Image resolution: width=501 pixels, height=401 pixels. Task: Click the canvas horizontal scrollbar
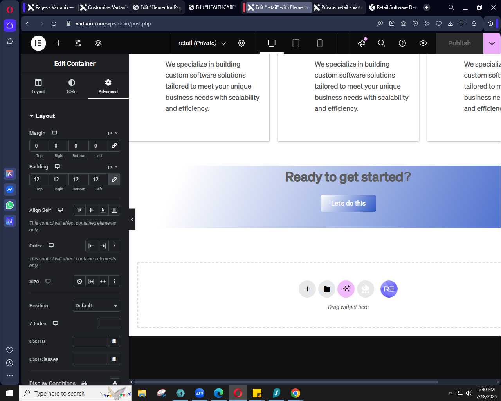click(286, 382)
